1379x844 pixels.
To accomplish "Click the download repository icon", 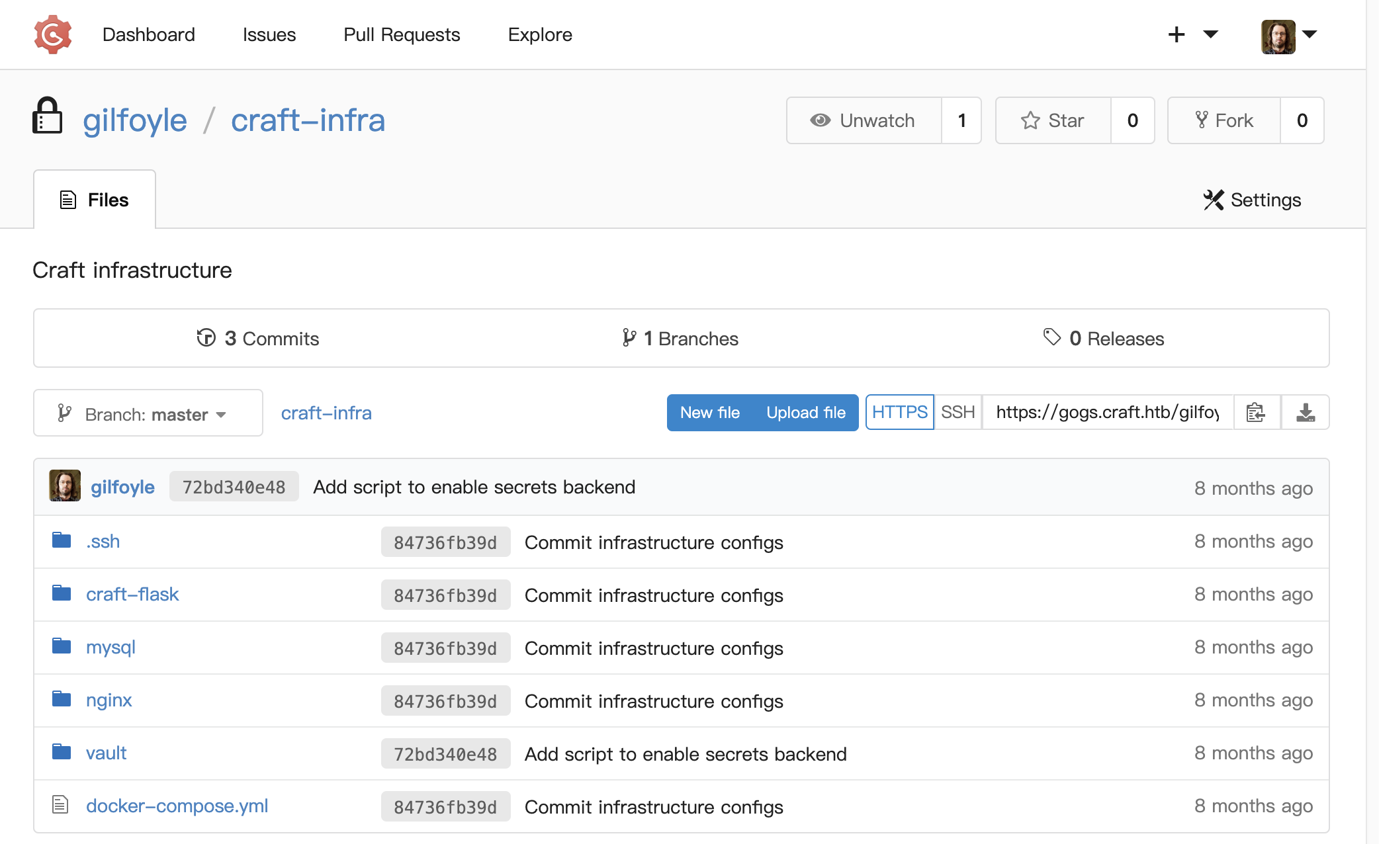I will (x=1305, y=412).
